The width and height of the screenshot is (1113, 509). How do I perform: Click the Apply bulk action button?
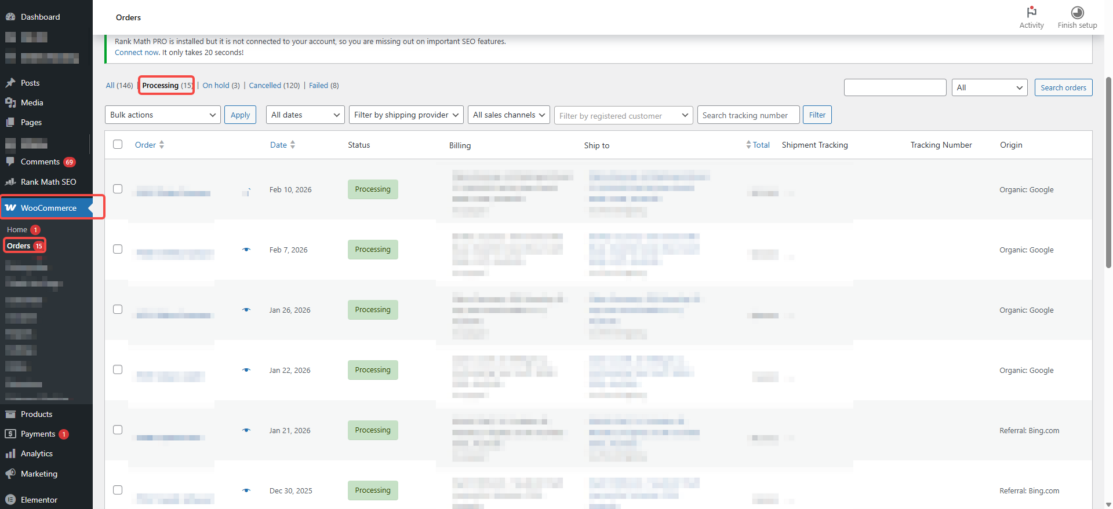(240, 115)
